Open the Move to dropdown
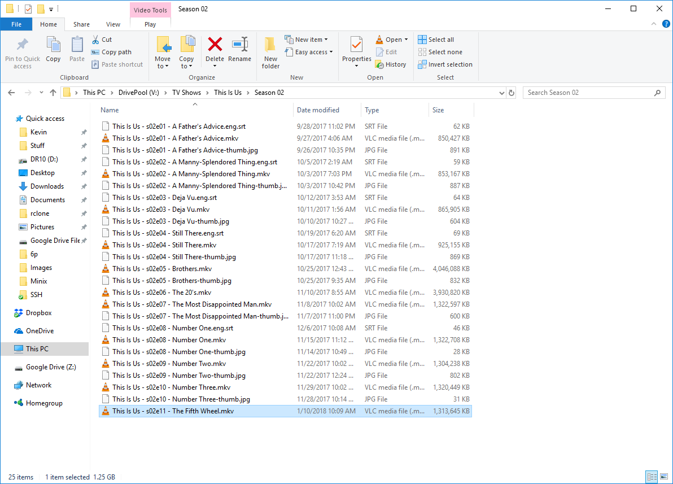The image size is (673, 484). pos(163,51)
